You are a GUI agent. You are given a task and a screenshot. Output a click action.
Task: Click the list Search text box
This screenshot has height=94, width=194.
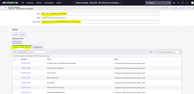[x=37, y=52]
